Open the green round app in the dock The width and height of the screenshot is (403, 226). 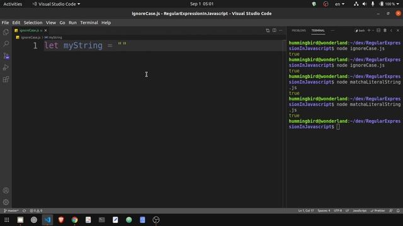(x=129, y=220)
